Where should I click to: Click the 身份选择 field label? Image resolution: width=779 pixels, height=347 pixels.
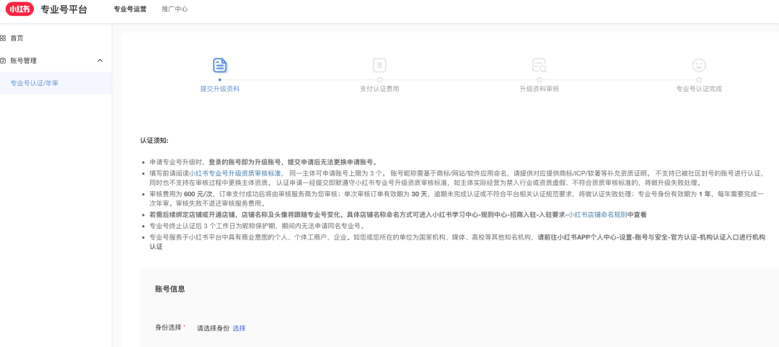(168, 328)
